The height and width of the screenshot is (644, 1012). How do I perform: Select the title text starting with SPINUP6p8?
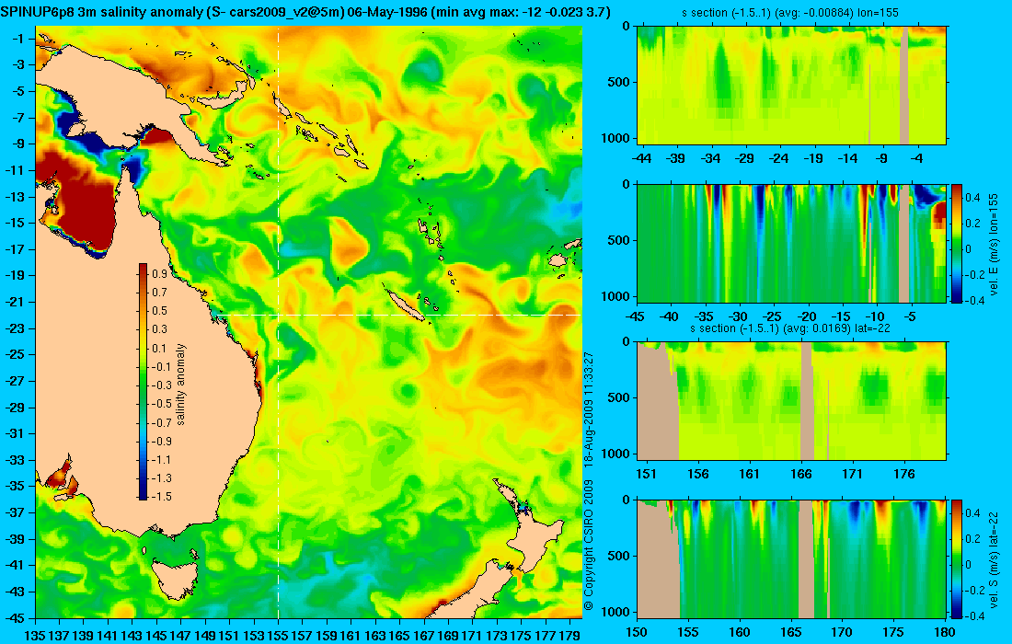pyautogui.click(x=305, y=12)
